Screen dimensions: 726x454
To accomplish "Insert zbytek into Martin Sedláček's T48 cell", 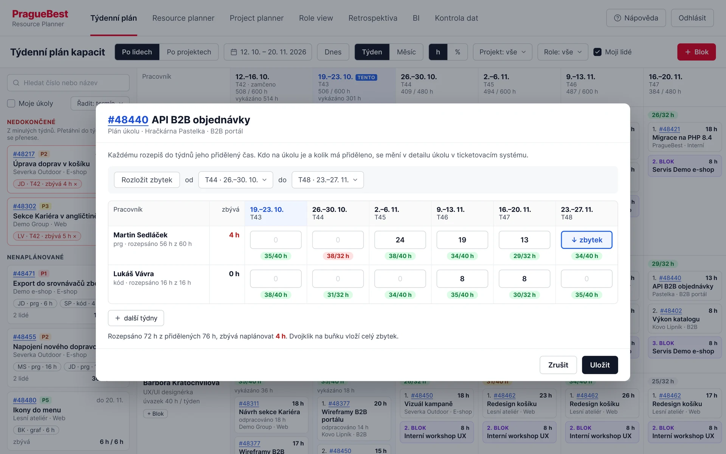I will (x=586, y=240).
